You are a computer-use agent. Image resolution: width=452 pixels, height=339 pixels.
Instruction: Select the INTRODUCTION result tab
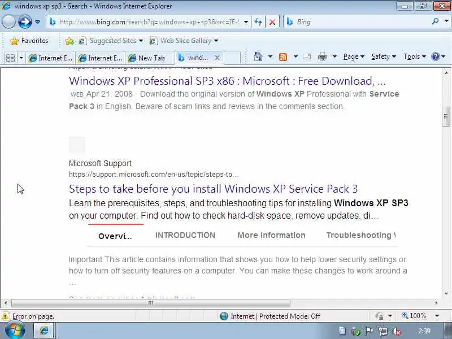coord(185,235)
